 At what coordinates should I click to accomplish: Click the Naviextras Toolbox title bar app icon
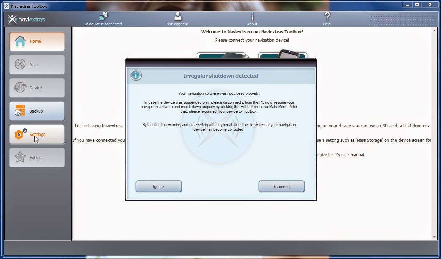coord(6,6)
